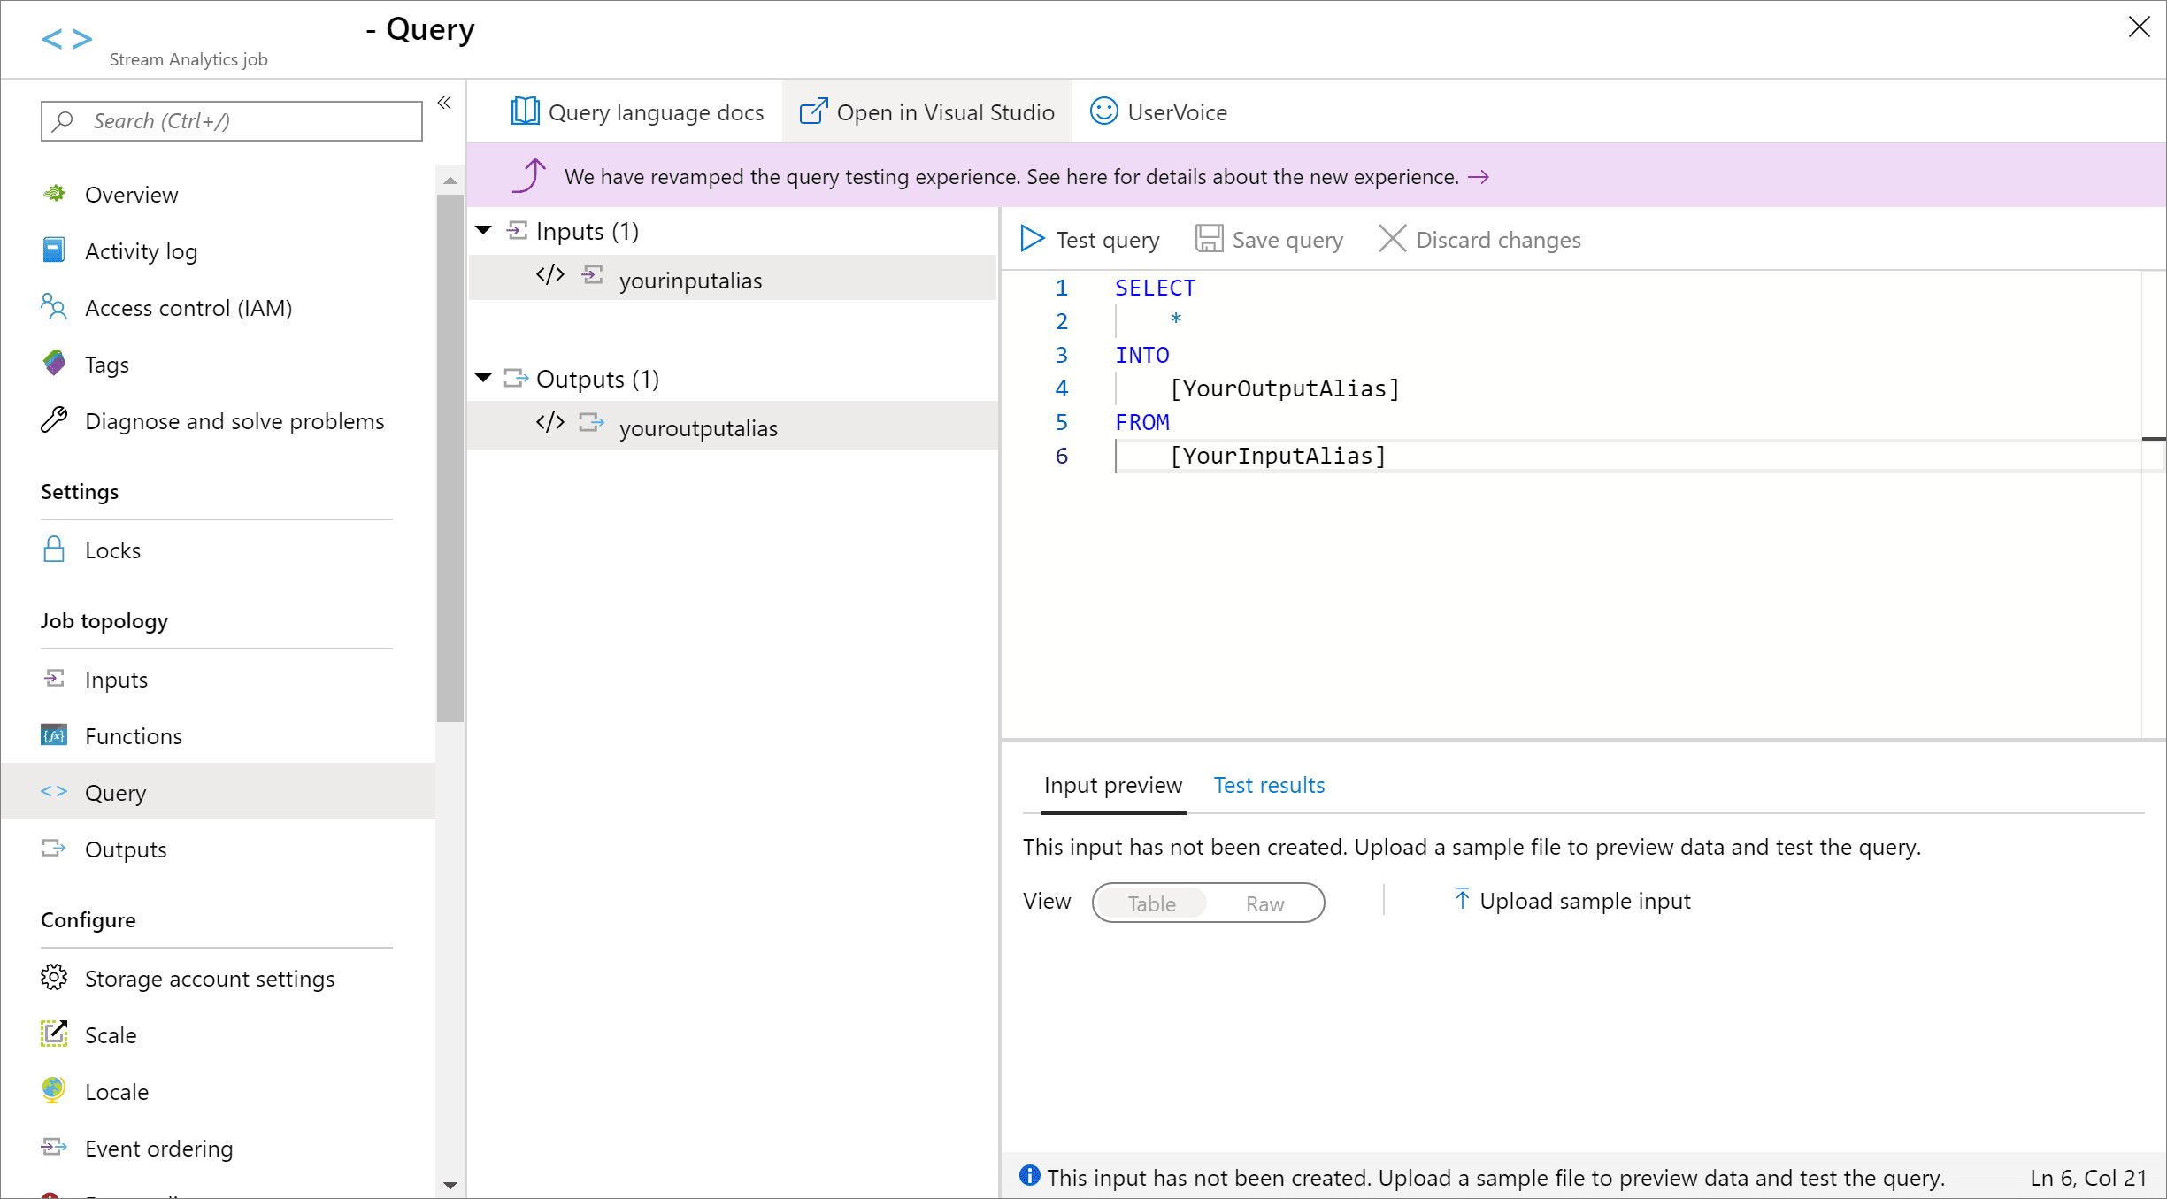Close the Query blade
The width and height of the screenshot is (2167, 1199).
coord(2138,27)
